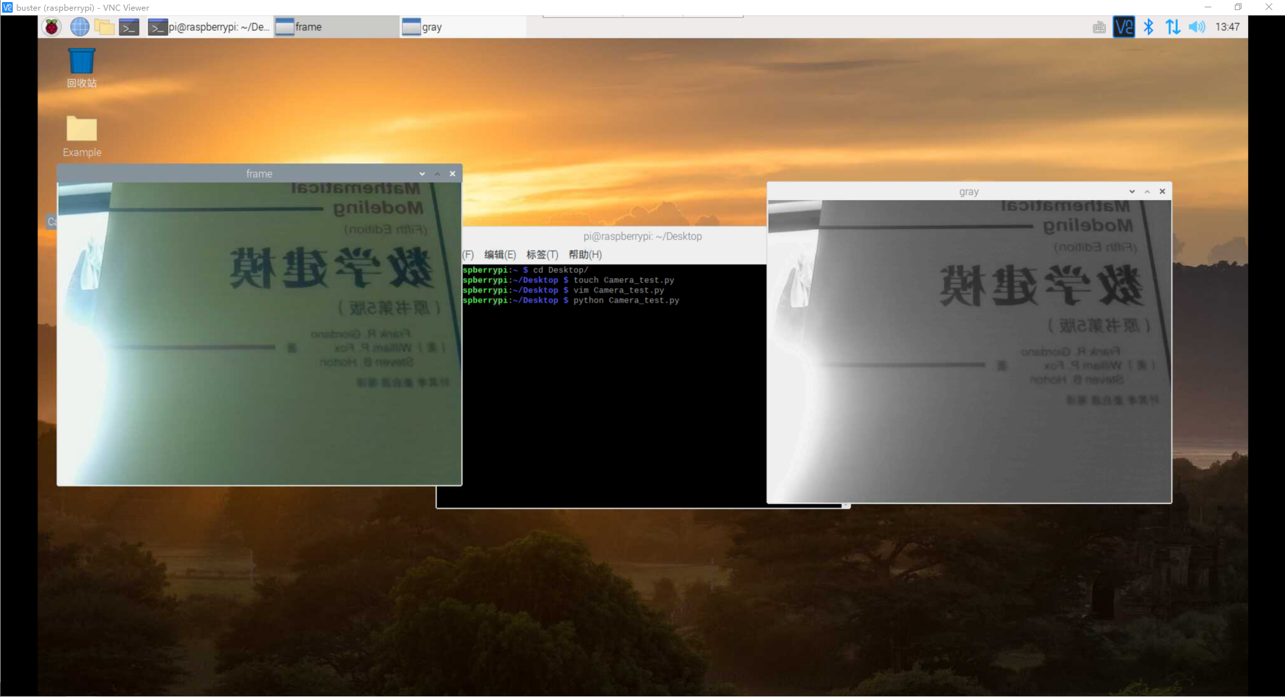Image resolution: width=1285 pixels, height=697 pixels.
Task: Open the Bluetooth tray menu
Action: click(1148, 27)
